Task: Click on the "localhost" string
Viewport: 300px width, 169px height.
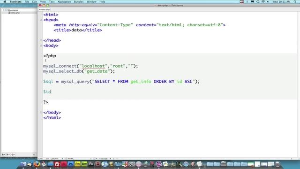Action: (93, 66)
